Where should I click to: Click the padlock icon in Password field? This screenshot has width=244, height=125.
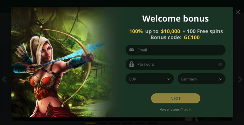click(132, 64)
